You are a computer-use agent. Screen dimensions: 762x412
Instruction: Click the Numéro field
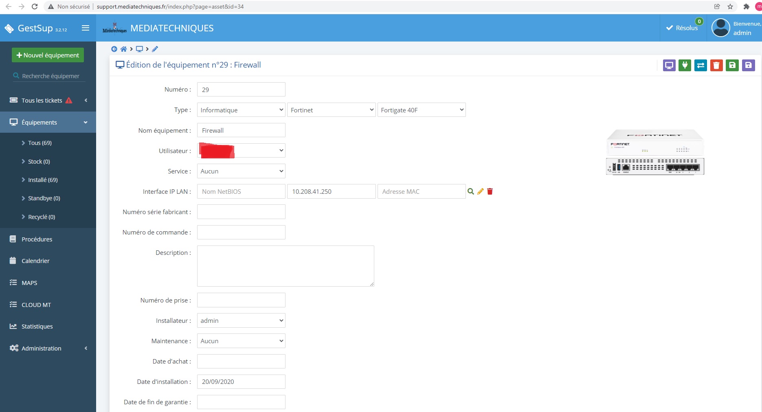tap(241, 90)
